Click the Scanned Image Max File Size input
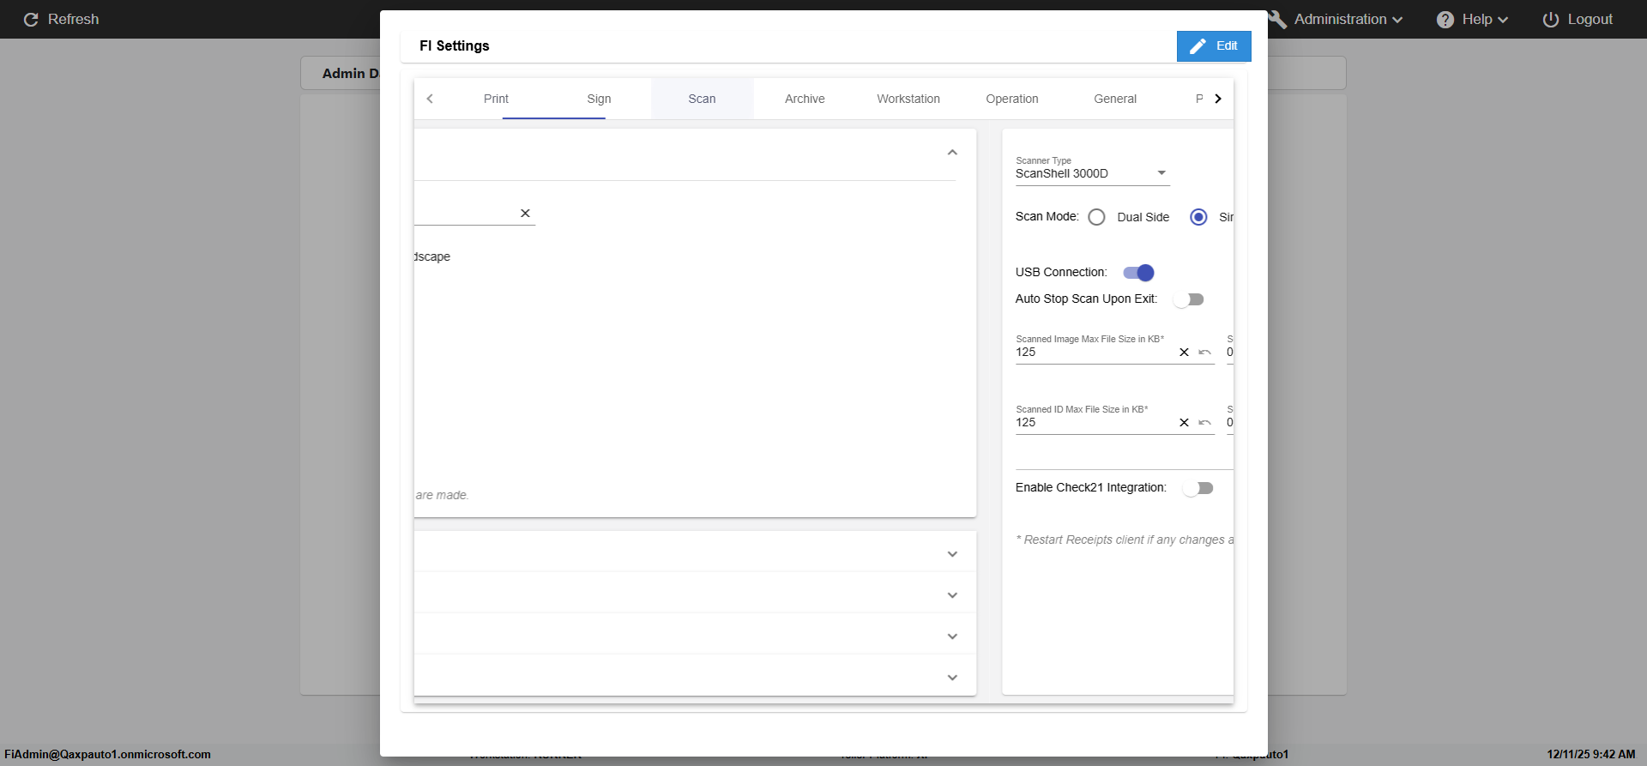 click(x=1091, y=353)
